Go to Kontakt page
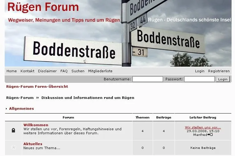The height and width of the screenshot is (156, 235). [27, 71]
